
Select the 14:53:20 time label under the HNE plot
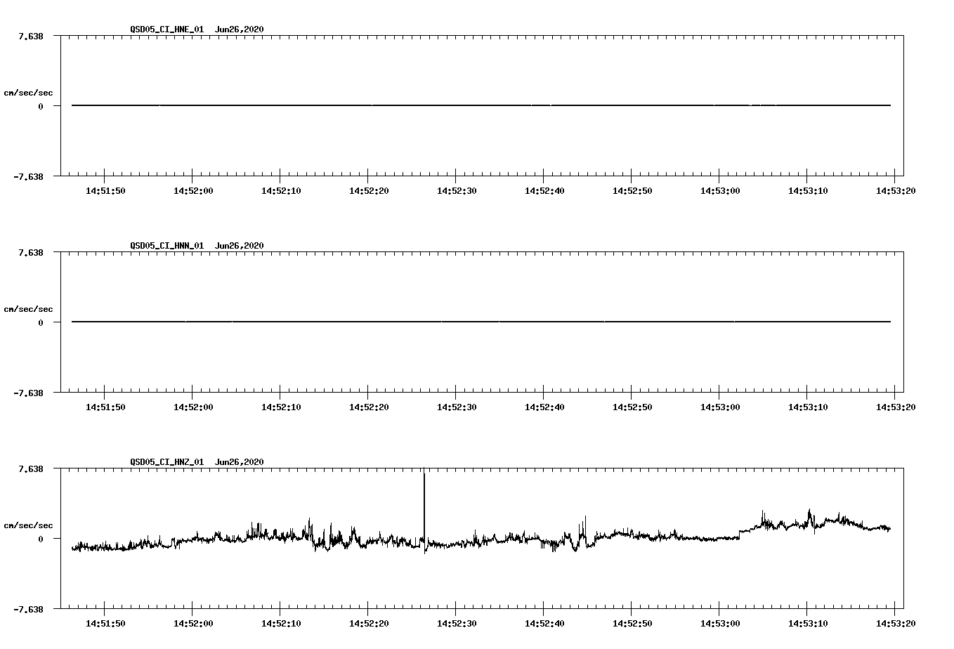point(895,190)
